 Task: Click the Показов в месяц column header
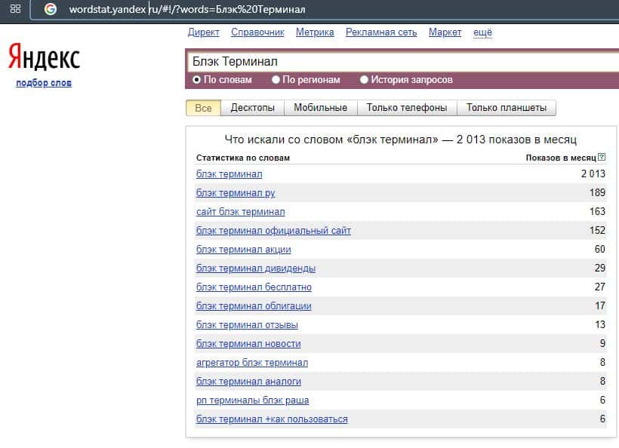(561, 158)
